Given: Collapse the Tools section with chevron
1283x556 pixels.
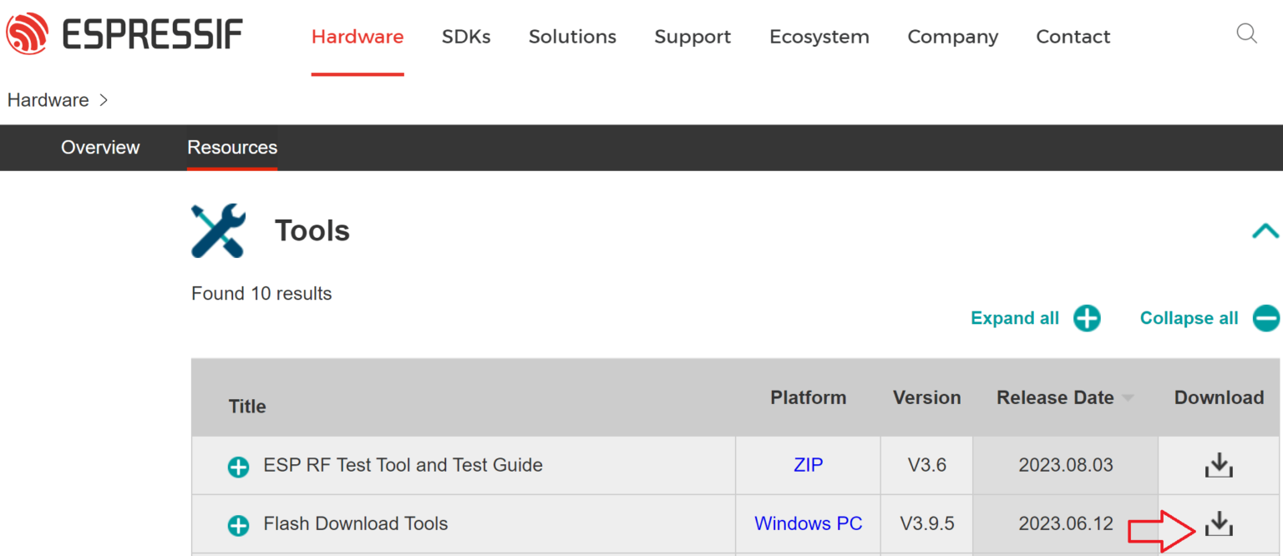Looking at the screenshot, I should (x=1265, y=231).
